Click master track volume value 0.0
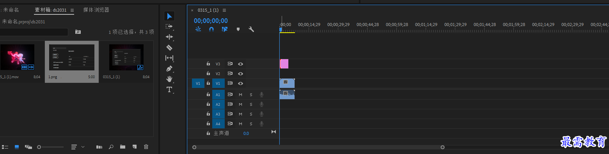Viewport: 609px width, 154px height. coord(246,133)
